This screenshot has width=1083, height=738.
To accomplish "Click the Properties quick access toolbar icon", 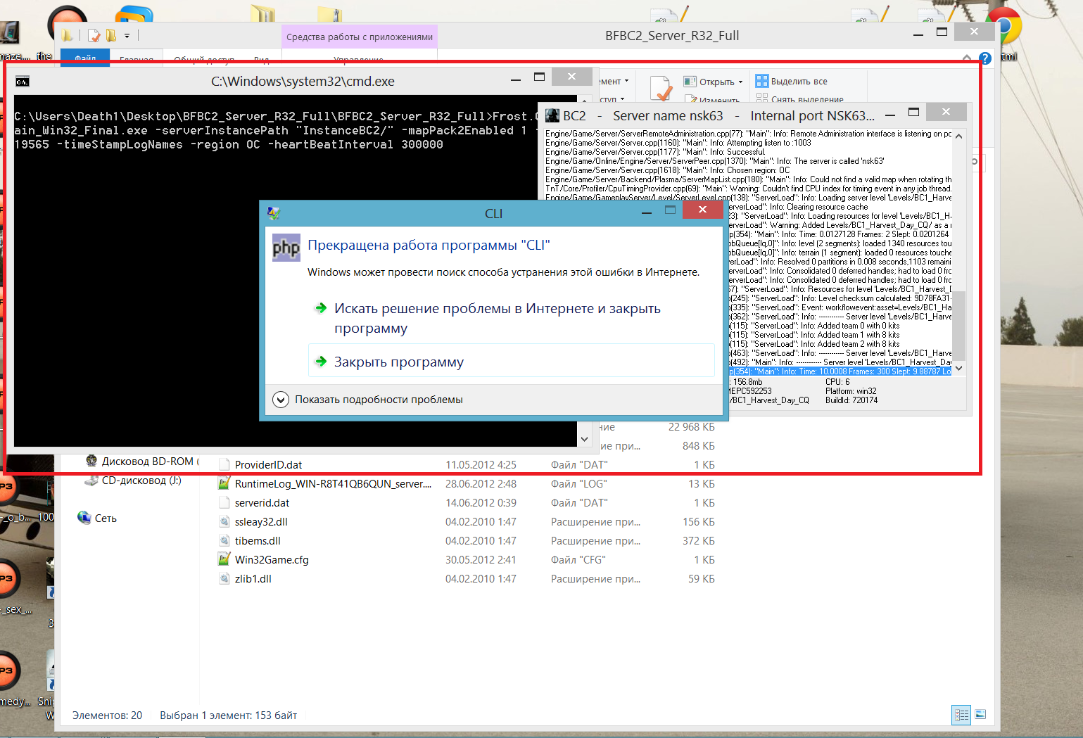I will click(x=94, y=35).
